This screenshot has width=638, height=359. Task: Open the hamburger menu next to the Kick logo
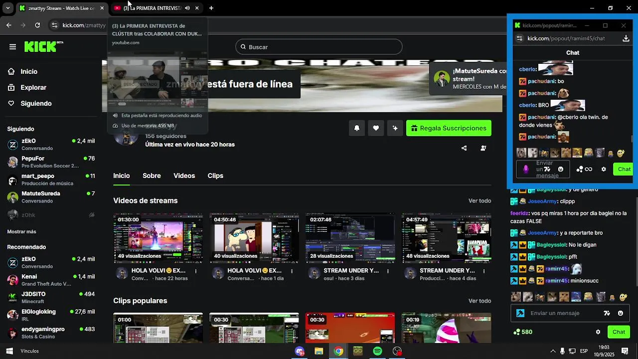12,47
